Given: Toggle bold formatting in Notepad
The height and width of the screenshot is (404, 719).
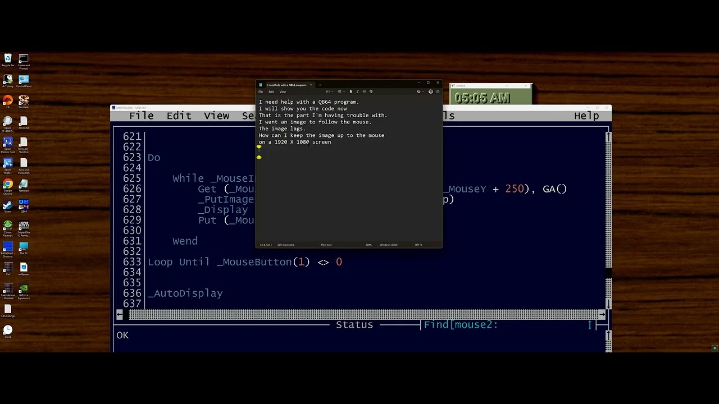Looking at the screenshot, I should point(351,91).
